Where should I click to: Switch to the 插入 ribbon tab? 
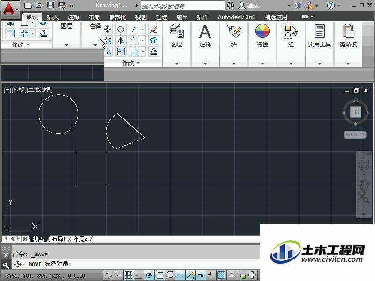52,17
